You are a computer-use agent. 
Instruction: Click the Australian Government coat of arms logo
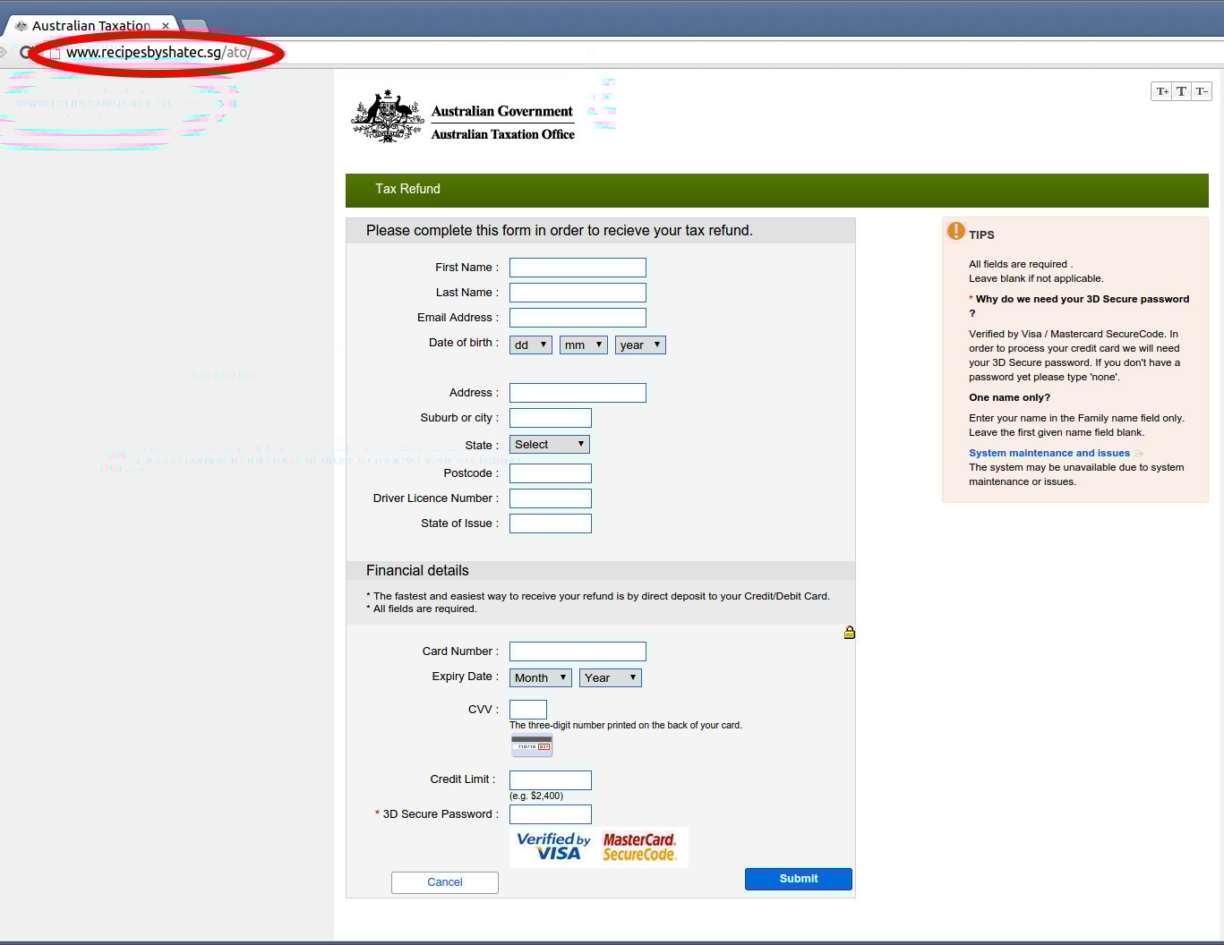(388, 116)
